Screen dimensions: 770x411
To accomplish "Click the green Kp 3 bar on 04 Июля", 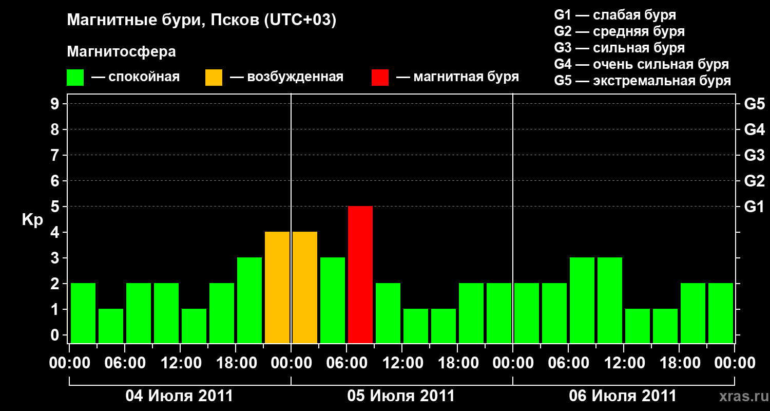I will click(249, 300).
